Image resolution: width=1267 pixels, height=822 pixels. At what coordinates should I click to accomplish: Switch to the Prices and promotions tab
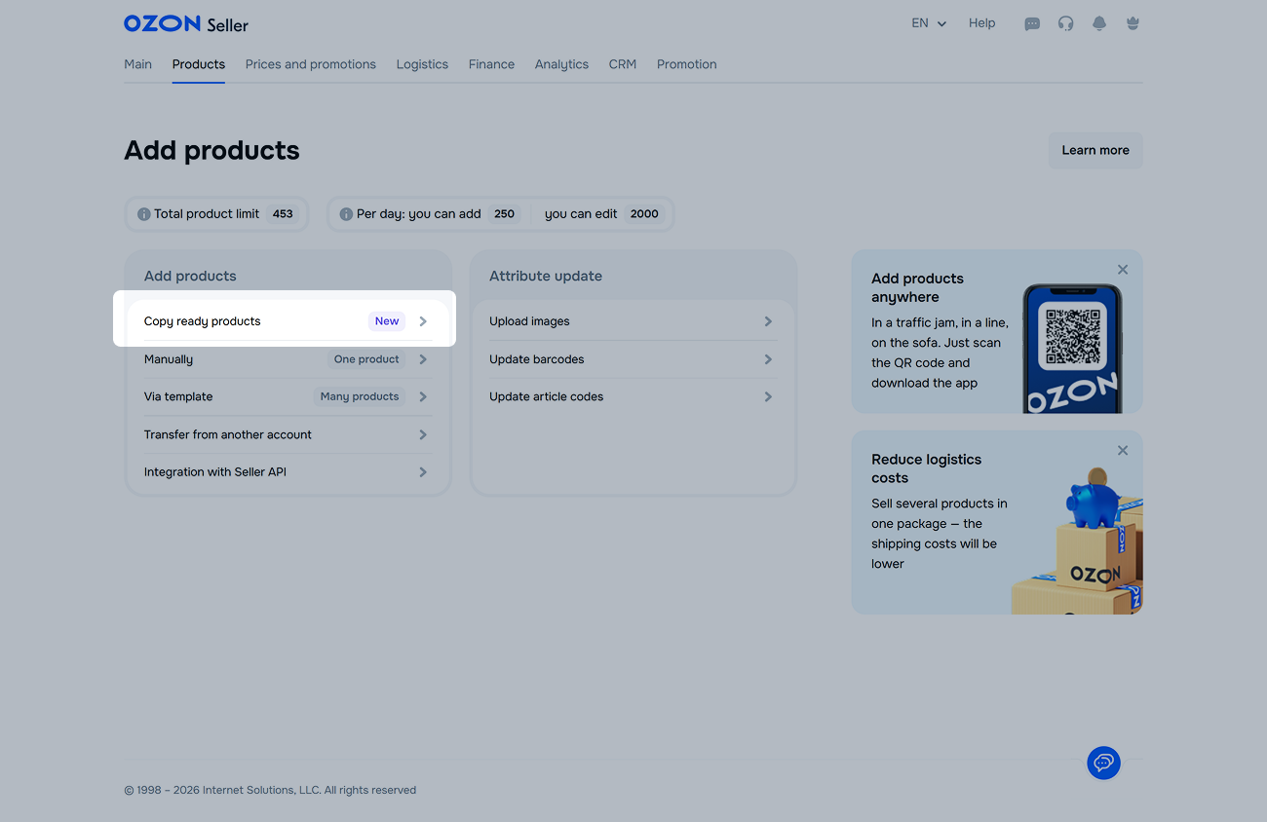coord(310,64)
